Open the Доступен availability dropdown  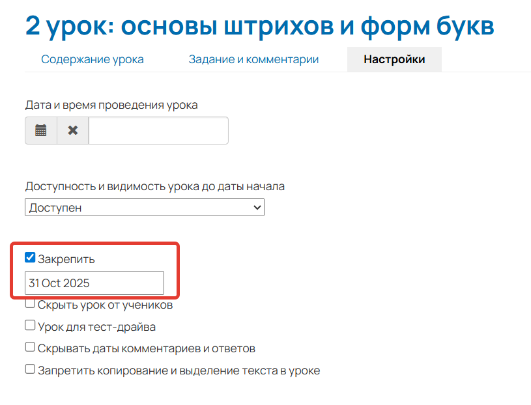click(x=145, y=207)
